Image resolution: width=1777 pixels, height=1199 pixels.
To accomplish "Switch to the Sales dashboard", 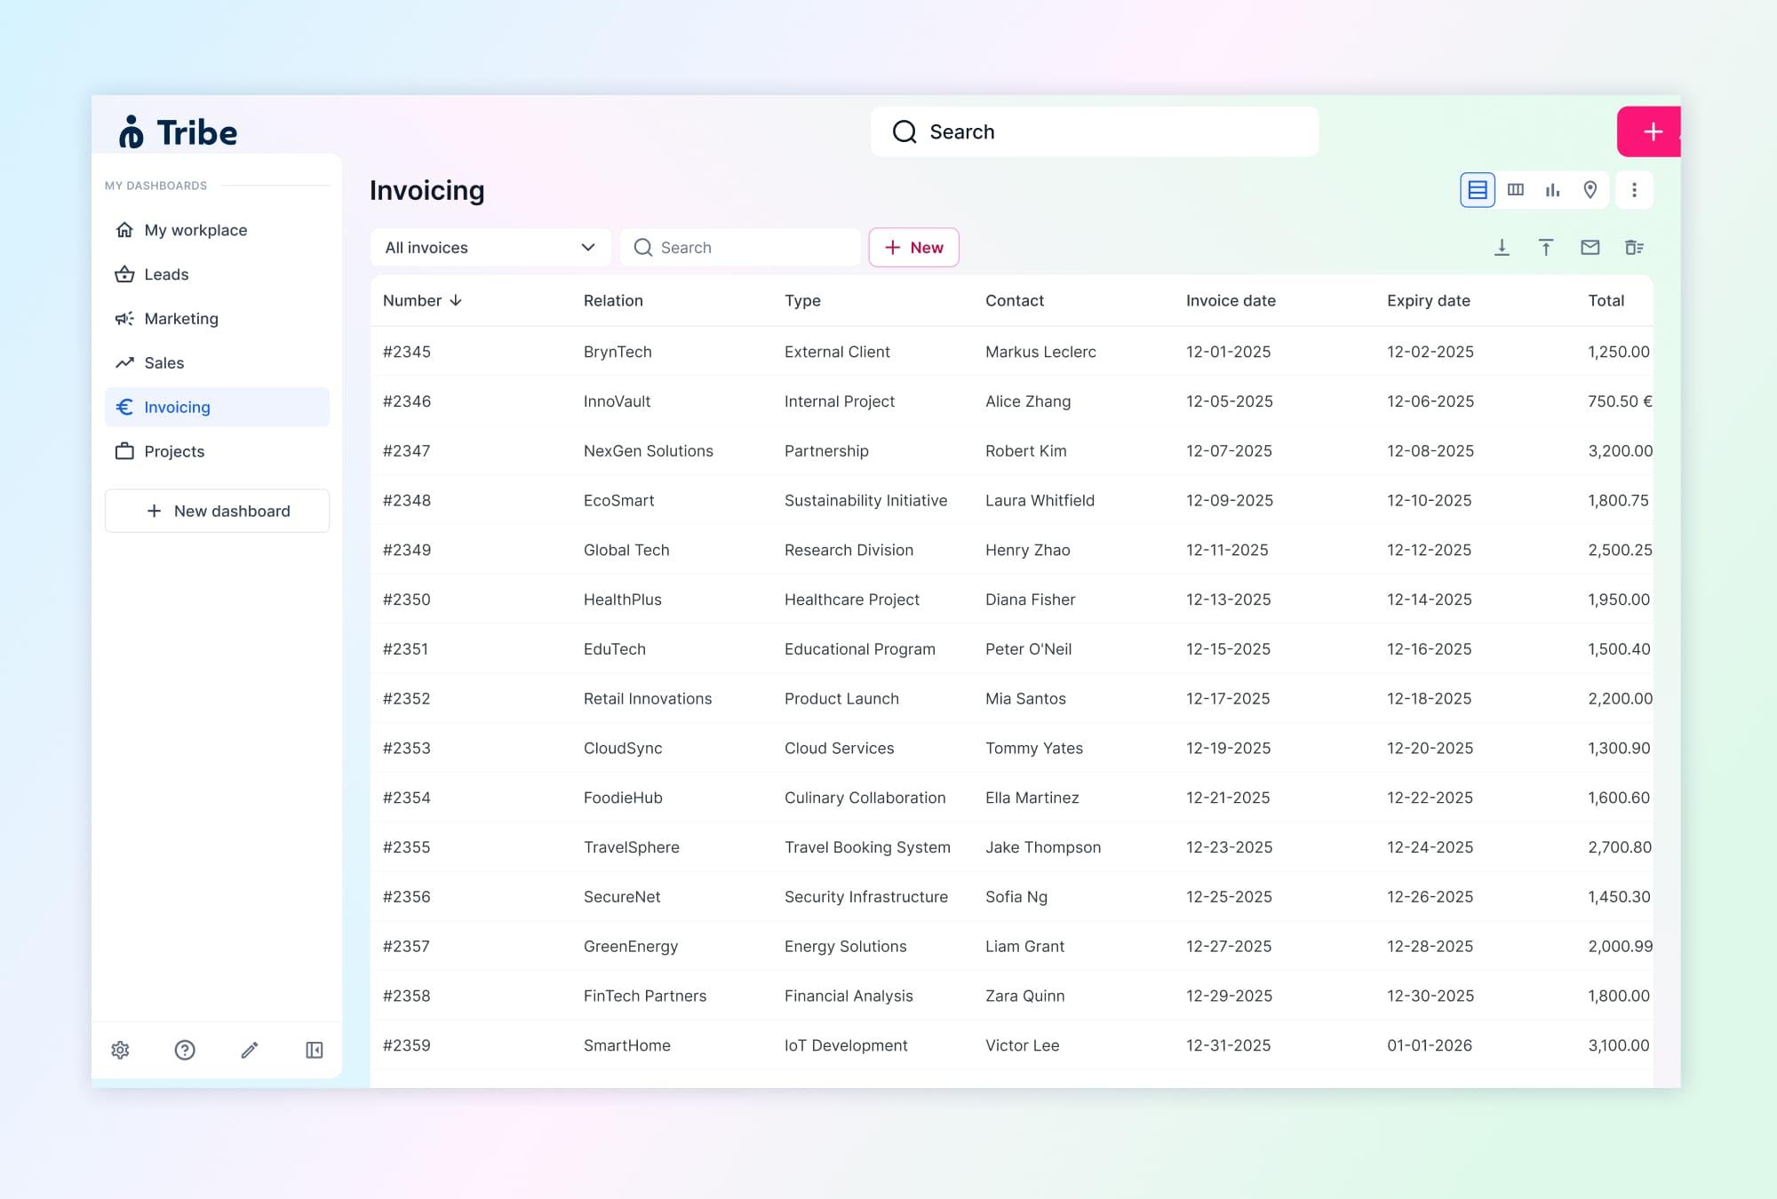I will (164, 362).
